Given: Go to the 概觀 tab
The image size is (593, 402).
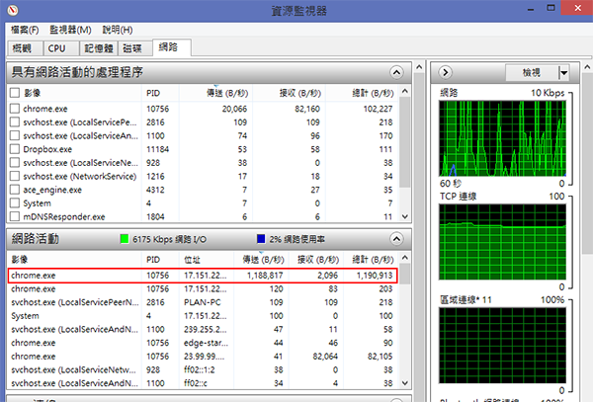Looking at the screenshot, I should point(22,48).
